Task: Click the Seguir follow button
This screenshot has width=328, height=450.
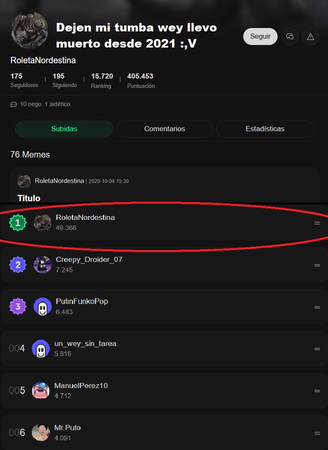Action: click(260, 37)
